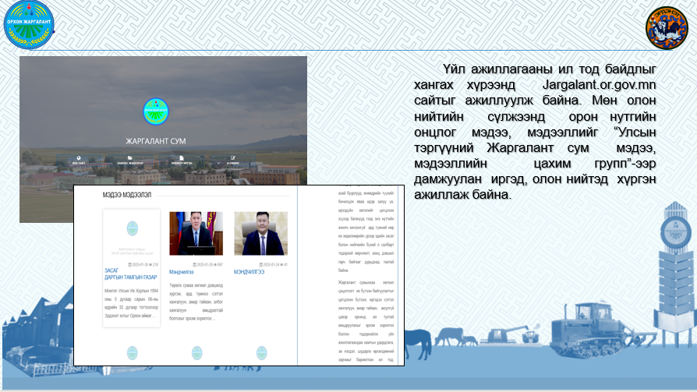697x392 pixels.
Task: Click the bottom-middle placeholder logo under news cards
Action: pos(196,352)
